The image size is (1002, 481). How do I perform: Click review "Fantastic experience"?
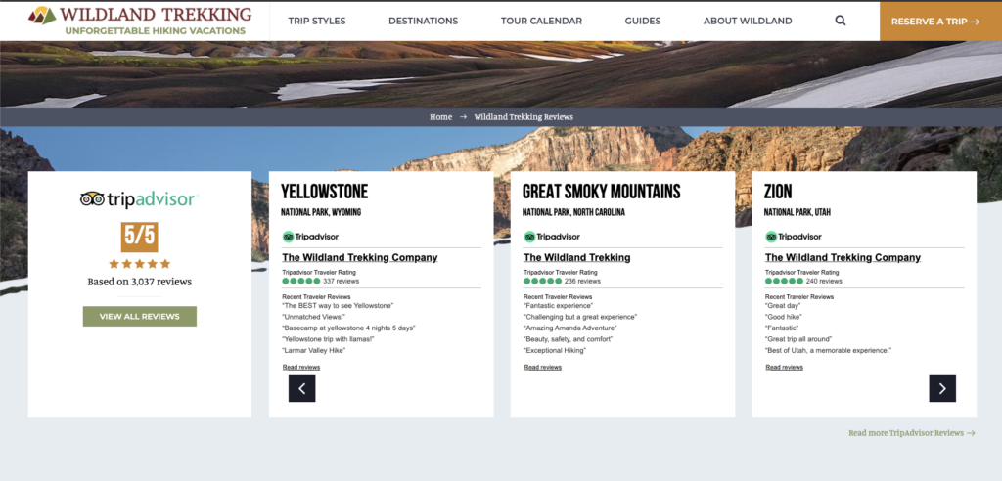(x=559, y=305)
